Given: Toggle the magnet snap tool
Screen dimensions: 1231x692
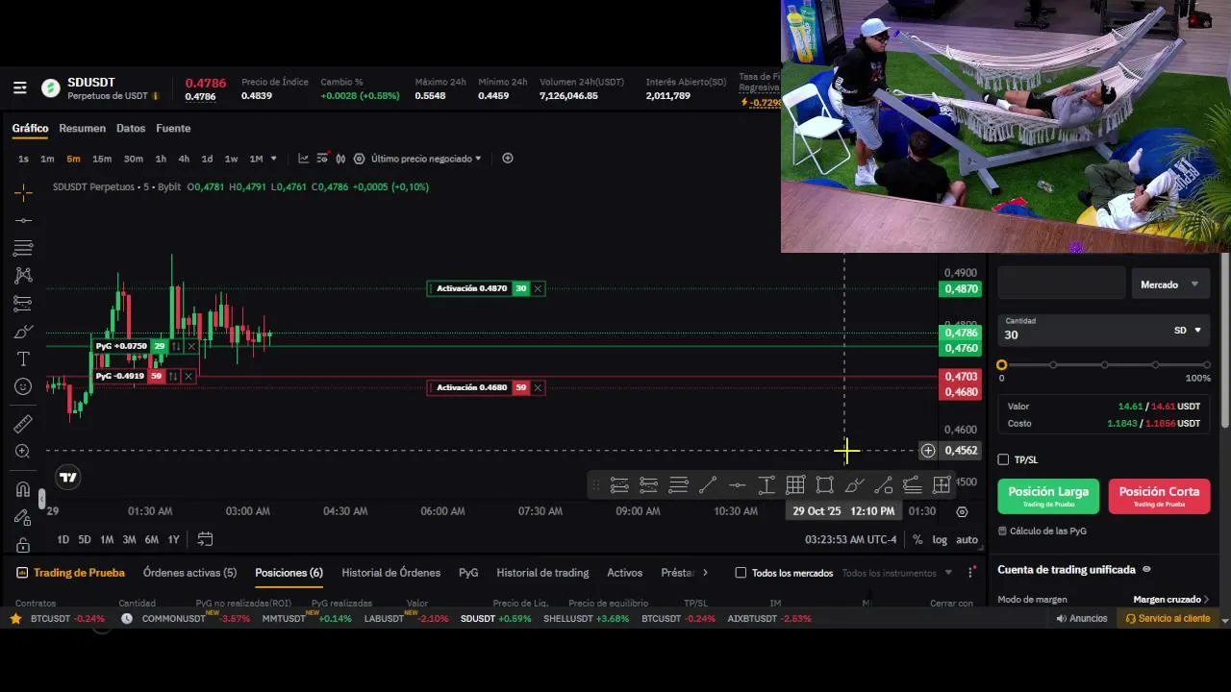Looking at the screenshot, I should (x=23, y=489).
